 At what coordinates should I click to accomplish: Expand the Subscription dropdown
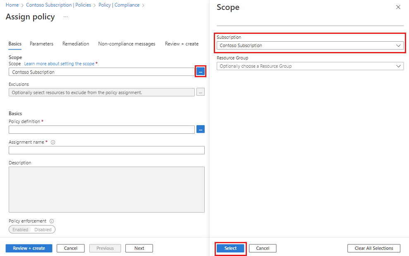[310, 45]
